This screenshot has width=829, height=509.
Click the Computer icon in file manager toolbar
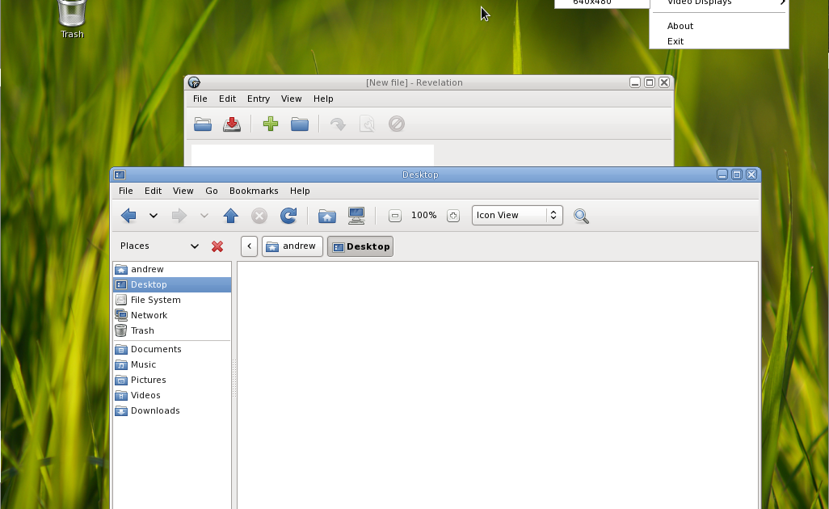(x=356, y=216)
